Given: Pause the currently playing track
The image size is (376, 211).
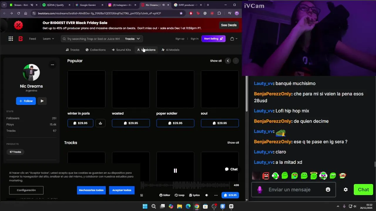Looking at the screenshot, I should tap(175, 171).
